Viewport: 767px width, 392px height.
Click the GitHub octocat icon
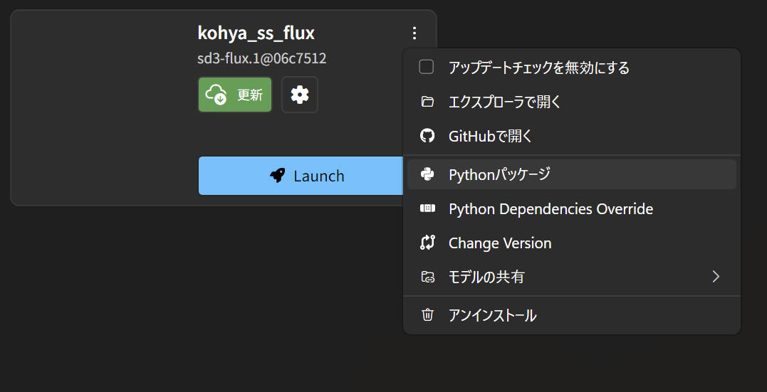[x=427, y=136]
